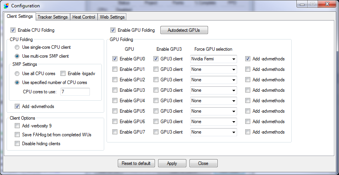
Task: Select Use specified number of CPU cores
Action: tap(17, 82)
